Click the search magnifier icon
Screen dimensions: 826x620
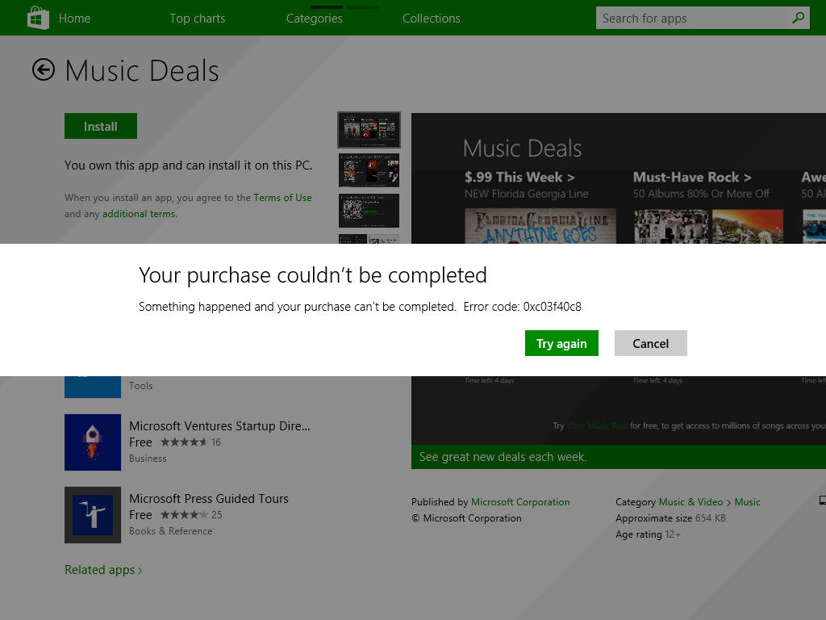pos(799,18)
